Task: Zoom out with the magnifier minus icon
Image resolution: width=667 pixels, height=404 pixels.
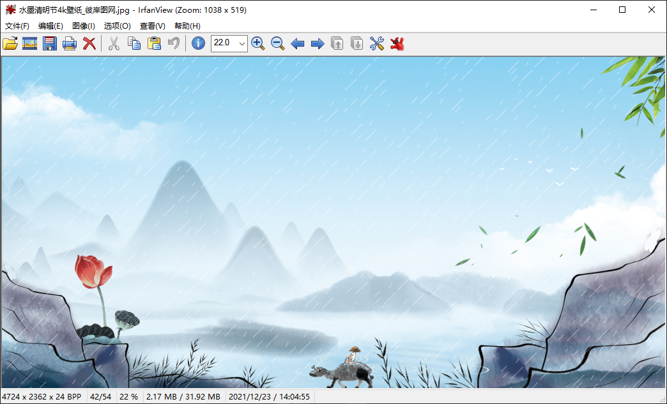Action: [x=278, y=43]
